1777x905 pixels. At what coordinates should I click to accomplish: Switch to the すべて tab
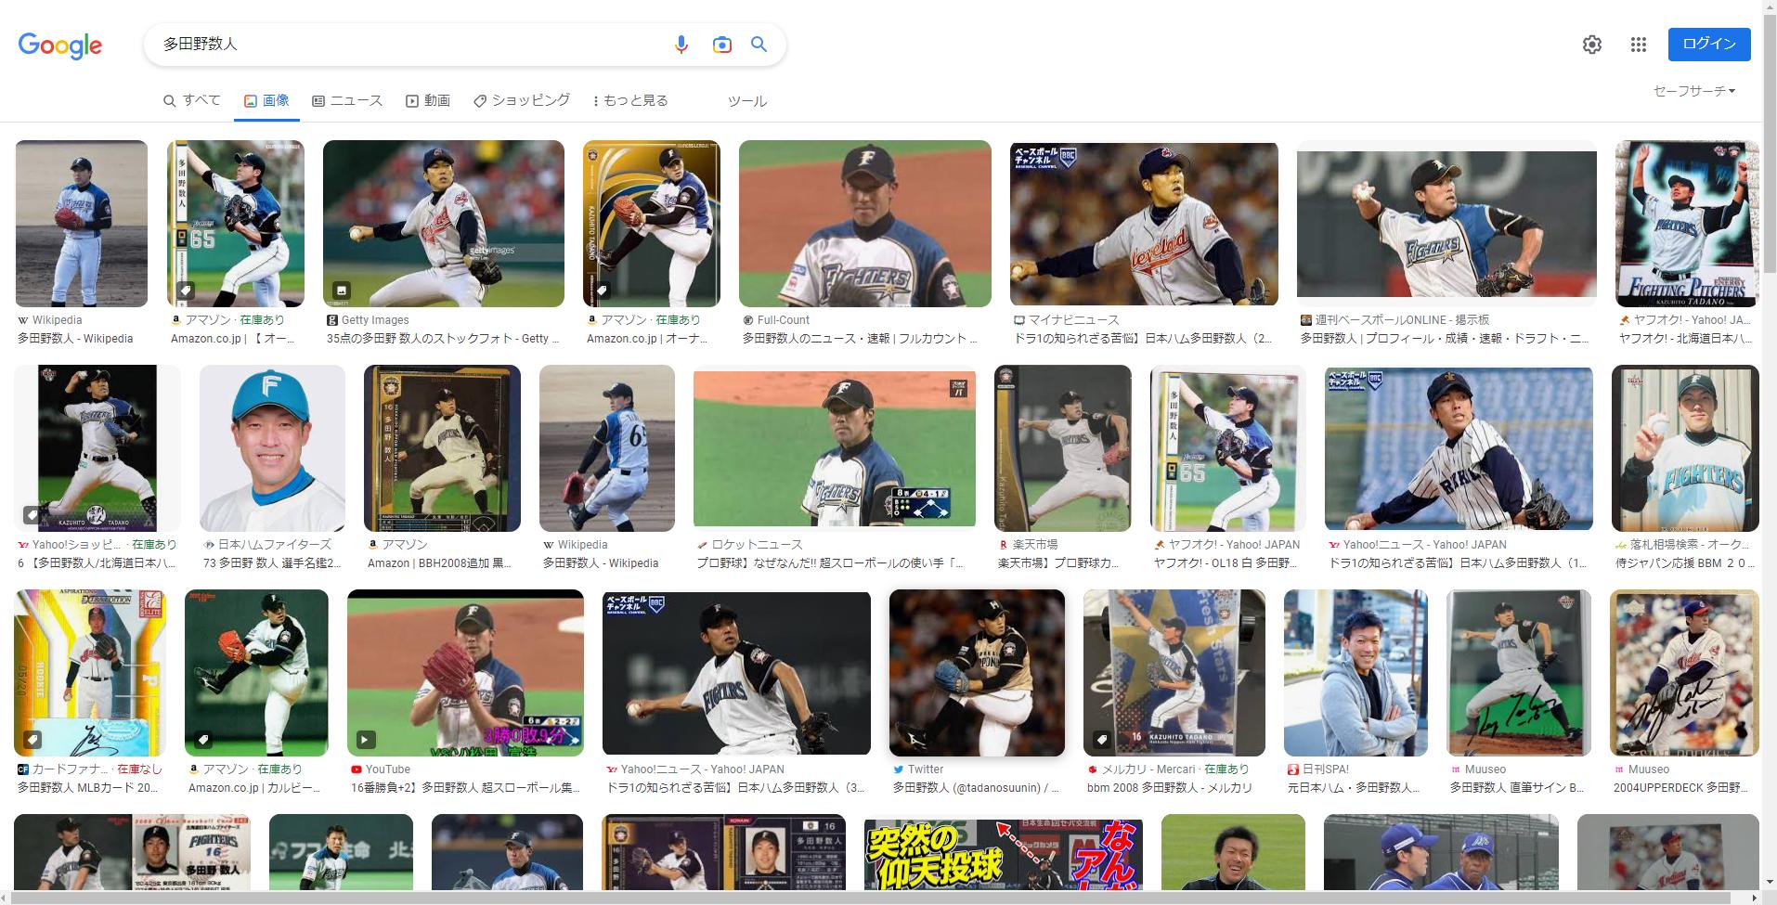(x=192, y=100)
